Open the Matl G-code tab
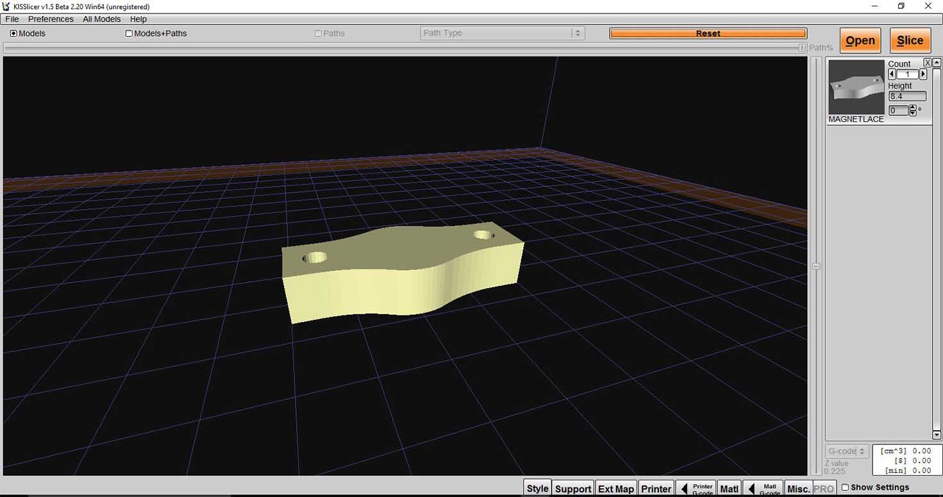 click(763, 488)
